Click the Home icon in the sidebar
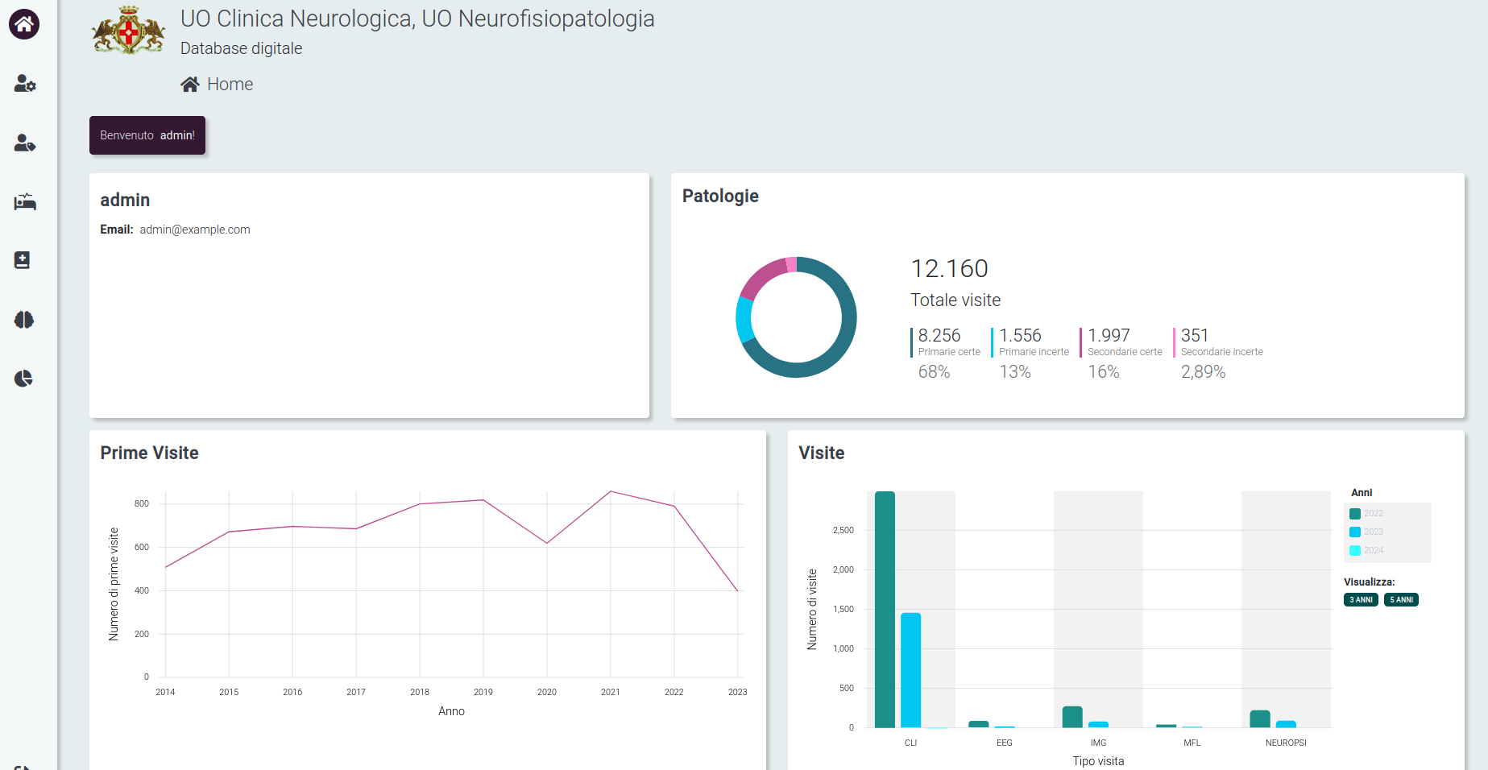The image size is (1488, 770). pos(24,24)
